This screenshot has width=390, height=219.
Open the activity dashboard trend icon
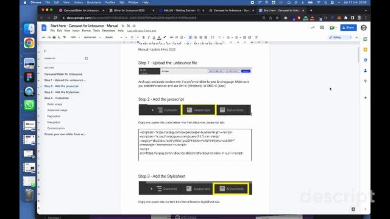[x=313, y=27]
